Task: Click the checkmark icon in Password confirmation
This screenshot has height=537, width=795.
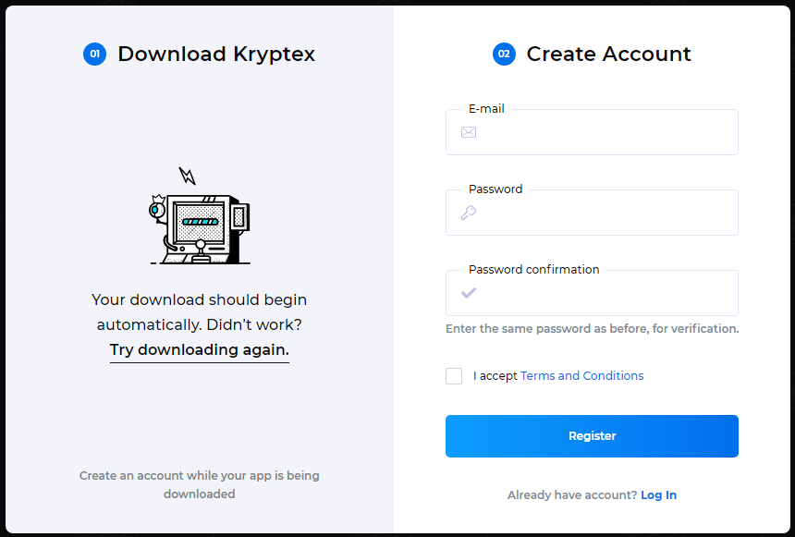Action: [469, 293]
